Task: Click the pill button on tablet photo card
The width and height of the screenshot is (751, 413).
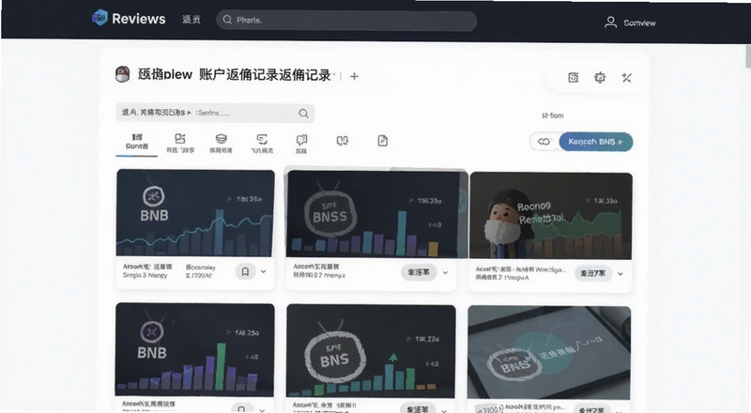Action: (592, 409)
